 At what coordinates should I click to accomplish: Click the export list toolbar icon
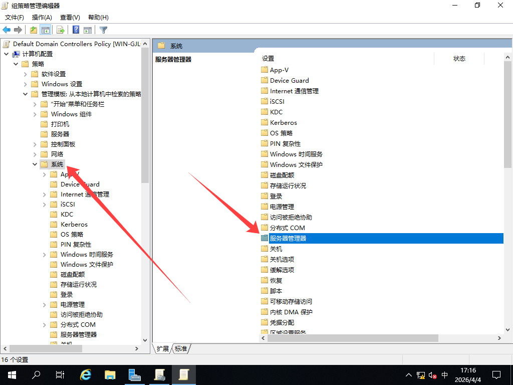[x=61, y=30]
